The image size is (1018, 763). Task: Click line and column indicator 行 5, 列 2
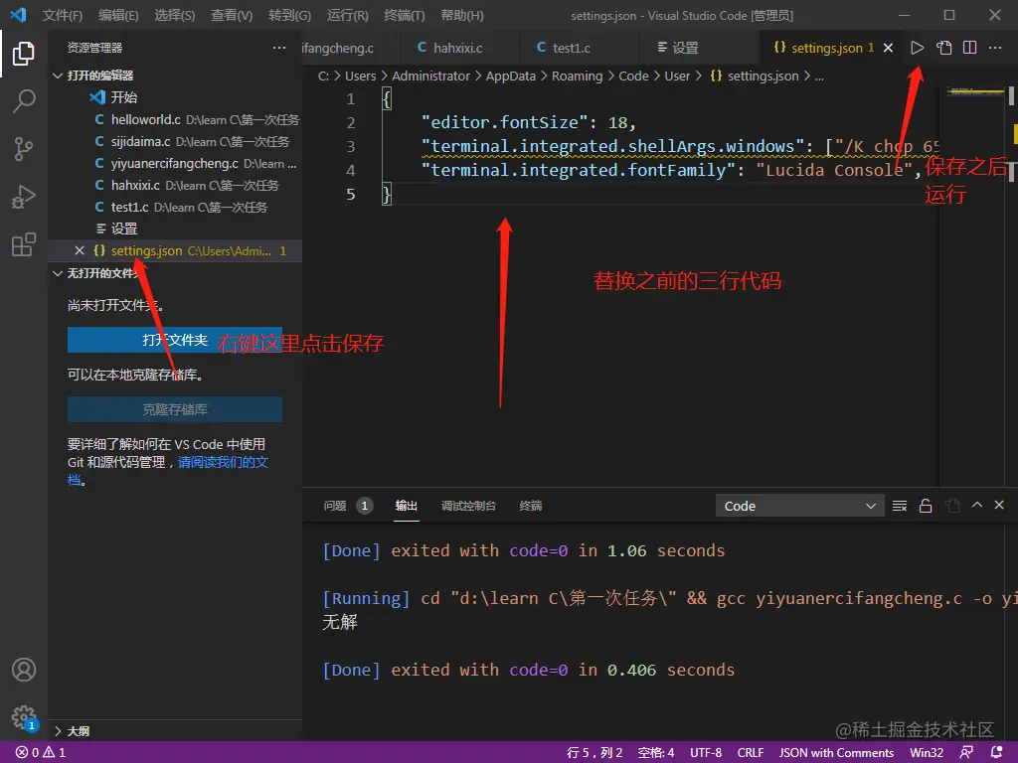coord(594,753)
